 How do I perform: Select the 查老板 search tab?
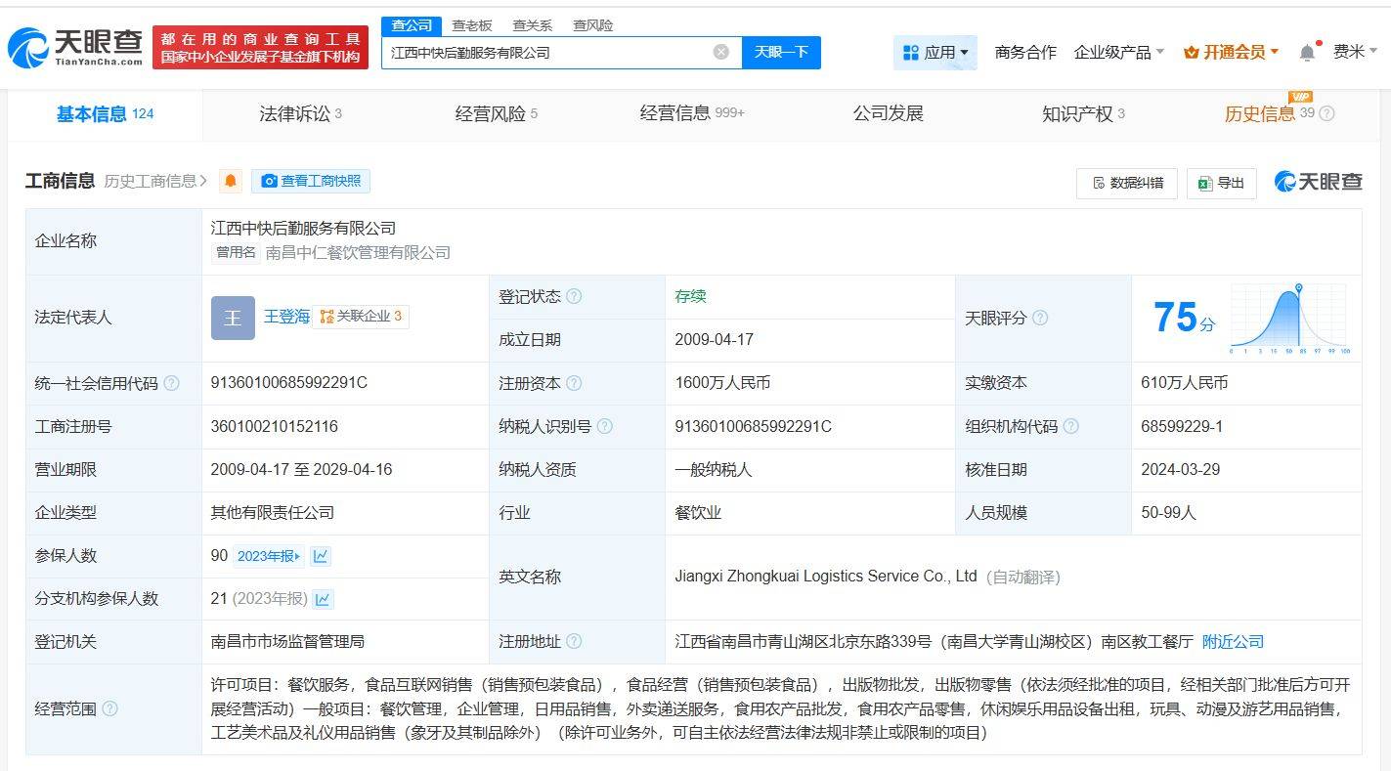coord(472,25)
